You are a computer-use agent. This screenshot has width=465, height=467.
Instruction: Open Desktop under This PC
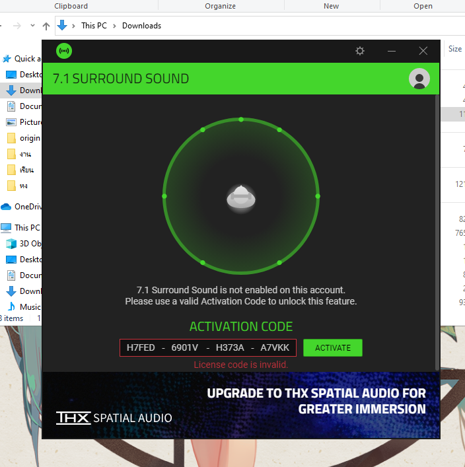click(24, 260)
